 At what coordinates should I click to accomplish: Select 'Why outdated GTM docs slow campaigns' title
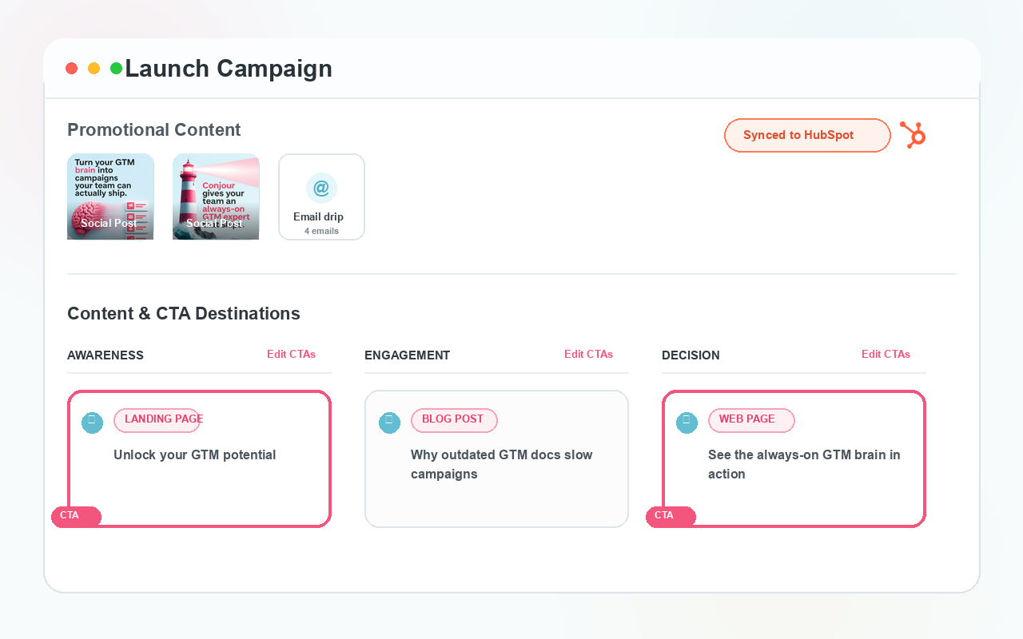(x=502, y=465)
